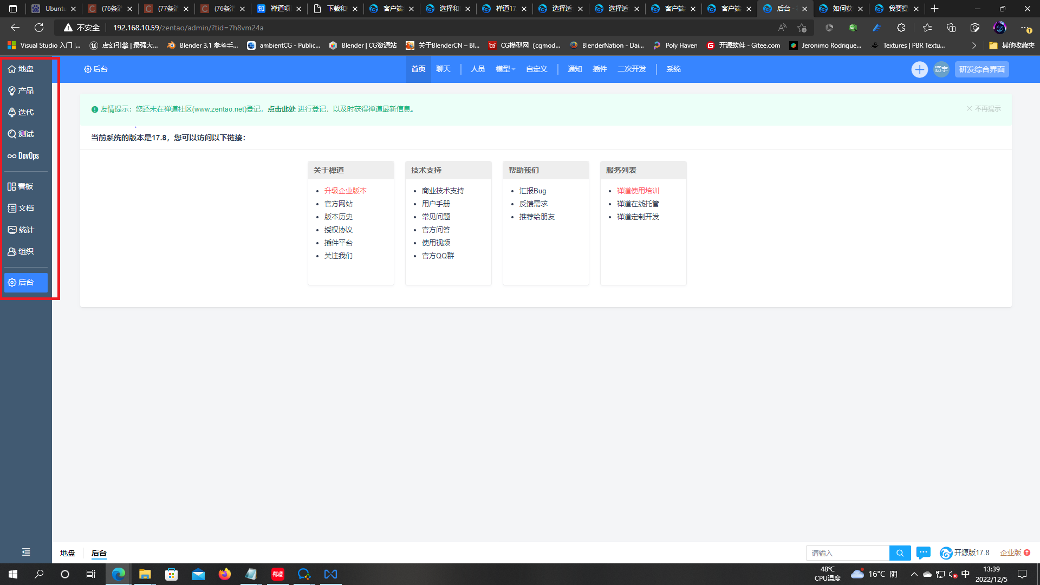Open the 统计 statistics sidebar item

click(x=22, y=230)
